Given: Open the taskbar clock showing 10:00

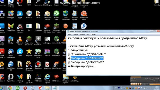Looking at the screenshot, I should (157, 88).
